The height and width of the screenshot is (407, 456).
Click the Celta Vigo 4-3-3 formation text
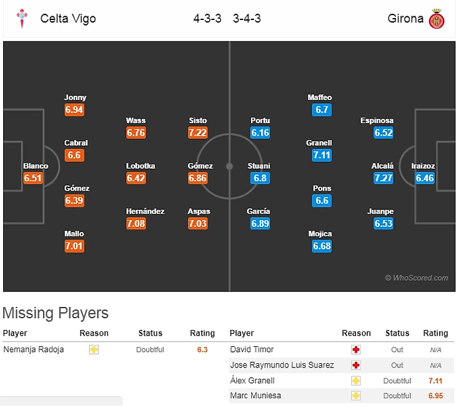point(207,18)
